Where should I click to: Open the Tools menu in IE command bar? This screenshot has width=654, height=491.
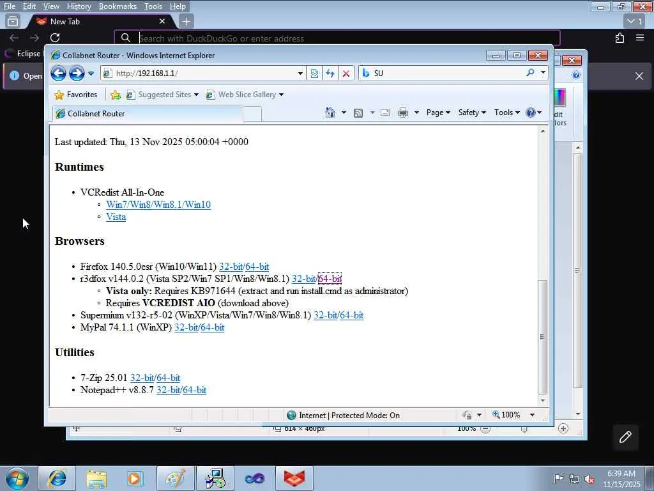coord(506,113)
